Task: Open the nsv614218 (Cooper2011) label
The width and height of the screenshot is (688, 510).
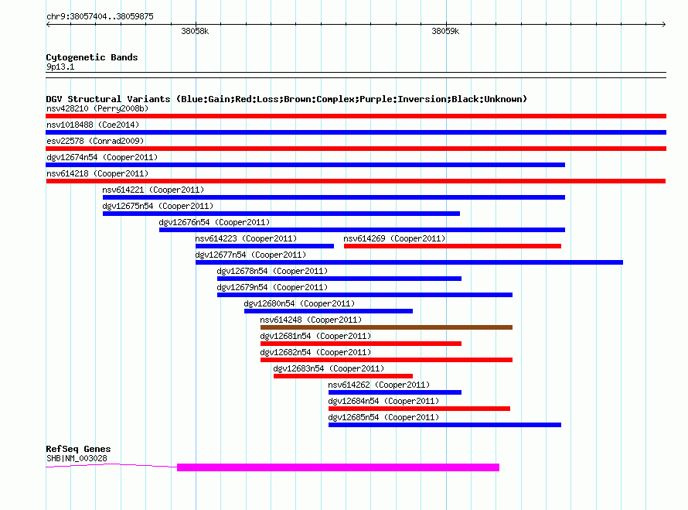Action: [97, 173]
